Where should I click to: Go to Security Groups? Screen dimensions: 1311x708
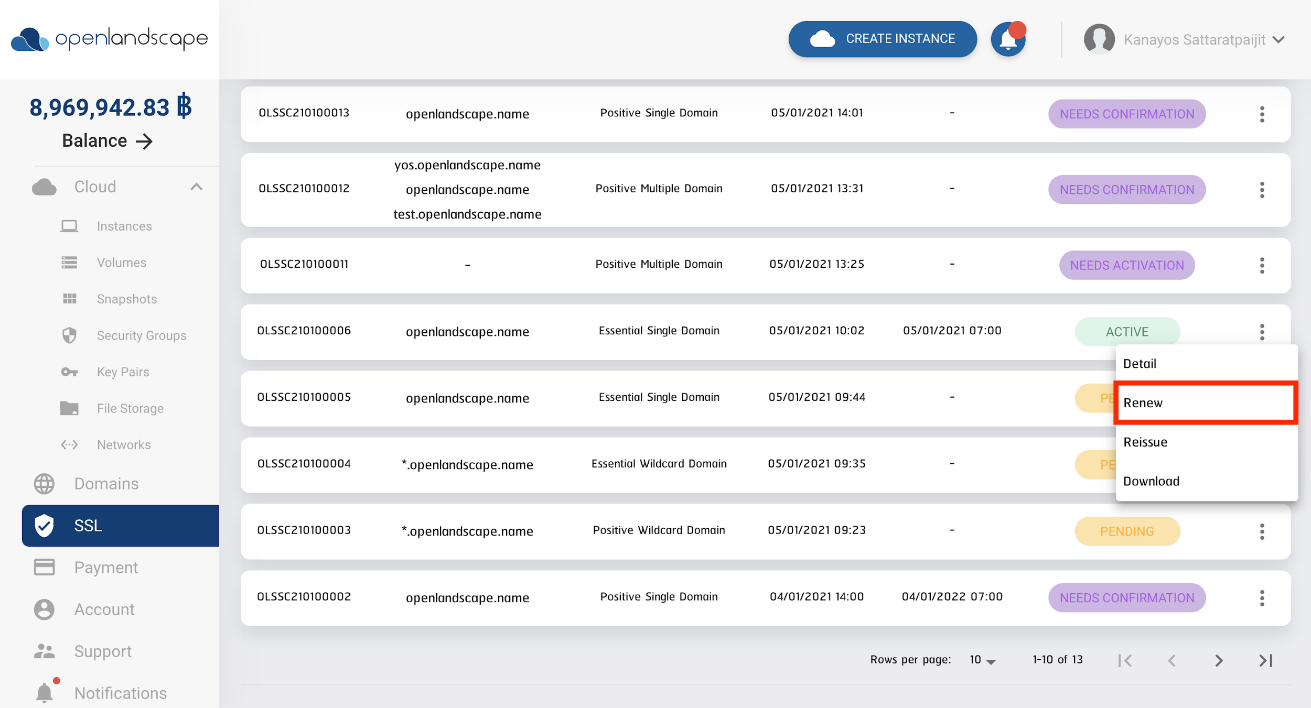[x=141, y=335]
